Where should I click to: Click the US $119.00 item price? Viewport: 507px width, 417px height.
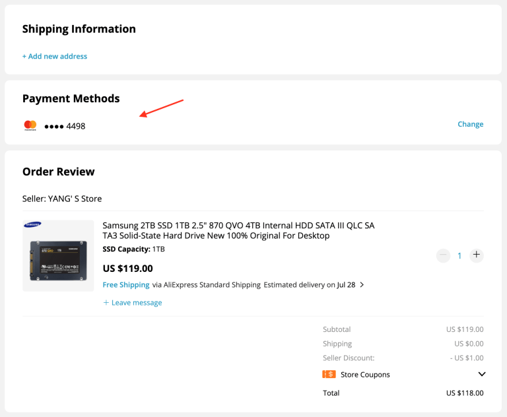coord(127,269)
